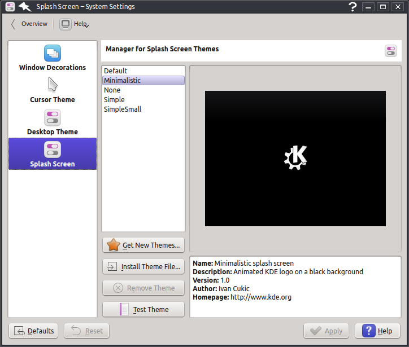Select the Cursor Theme arrow icon

click(53, 85)
